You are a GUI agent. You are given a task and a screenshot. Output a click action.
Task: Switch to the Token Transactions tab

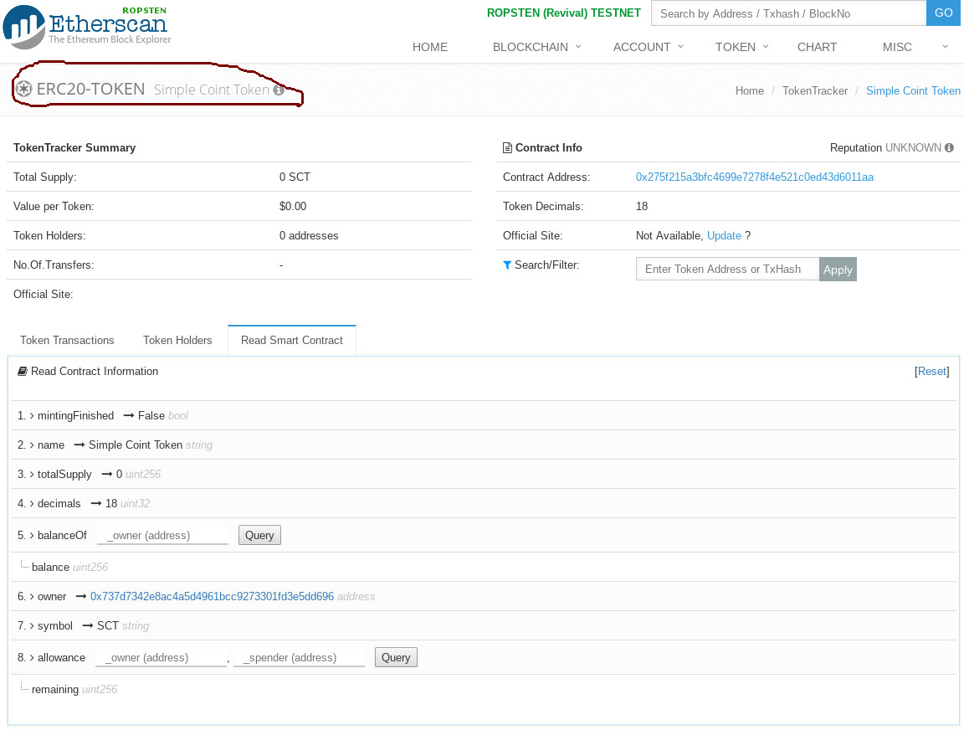(67, 341)
